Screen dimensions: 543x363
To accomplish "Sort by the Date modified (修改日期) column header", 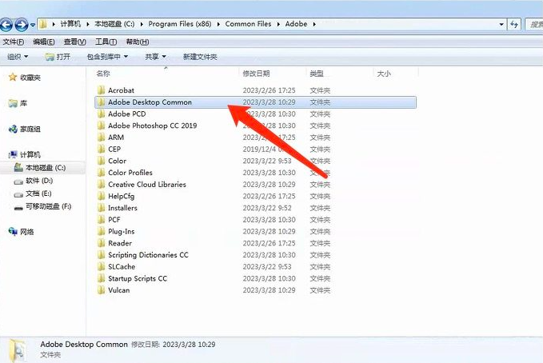I will [x=256, y=74].
